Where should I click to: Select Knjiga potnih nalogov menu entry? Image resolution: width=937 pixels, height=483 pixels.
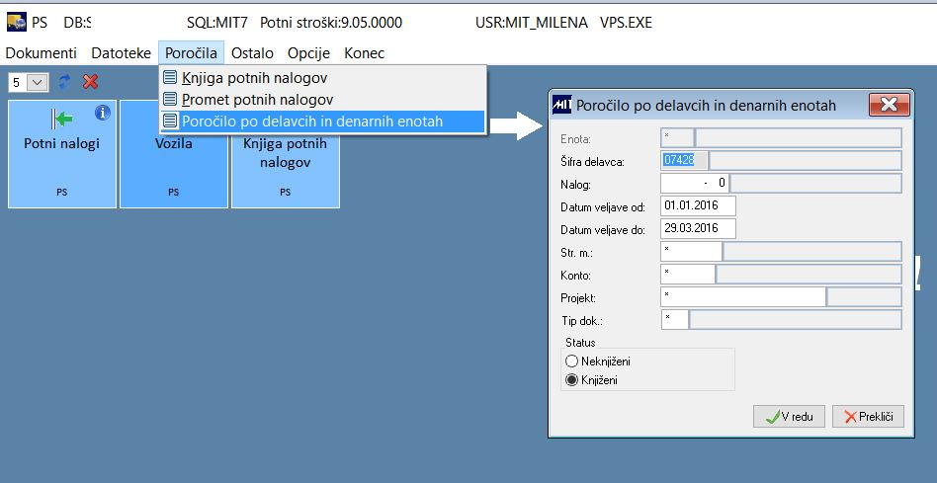(322, 78)
